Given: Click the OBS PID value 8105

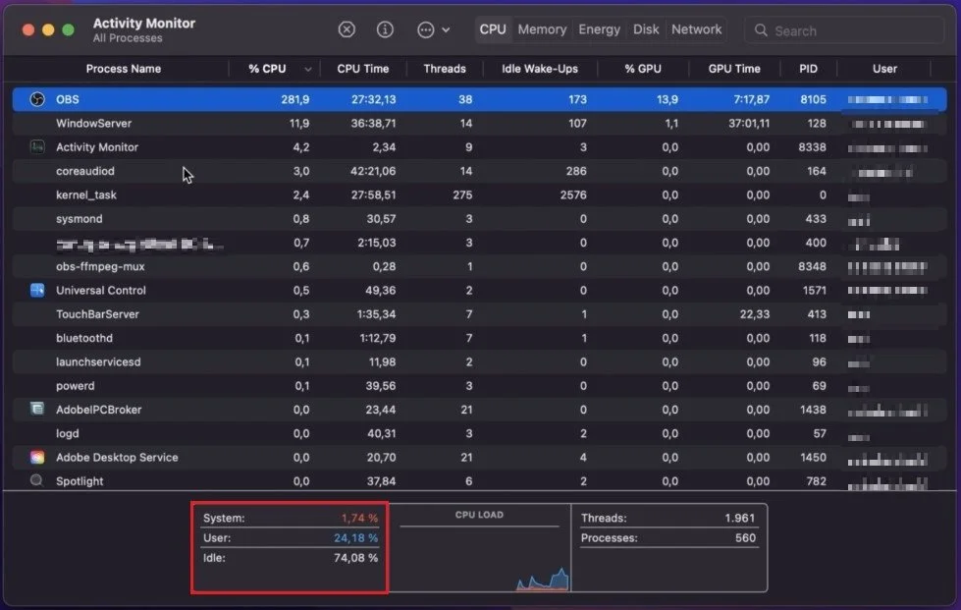Looking at the screenshot, I should point(813,99).
